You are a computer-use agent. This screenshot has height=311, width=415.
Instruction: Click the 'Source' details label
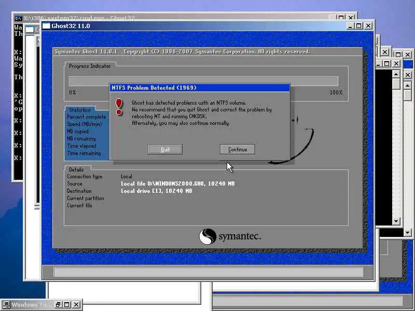click(75, 183)
